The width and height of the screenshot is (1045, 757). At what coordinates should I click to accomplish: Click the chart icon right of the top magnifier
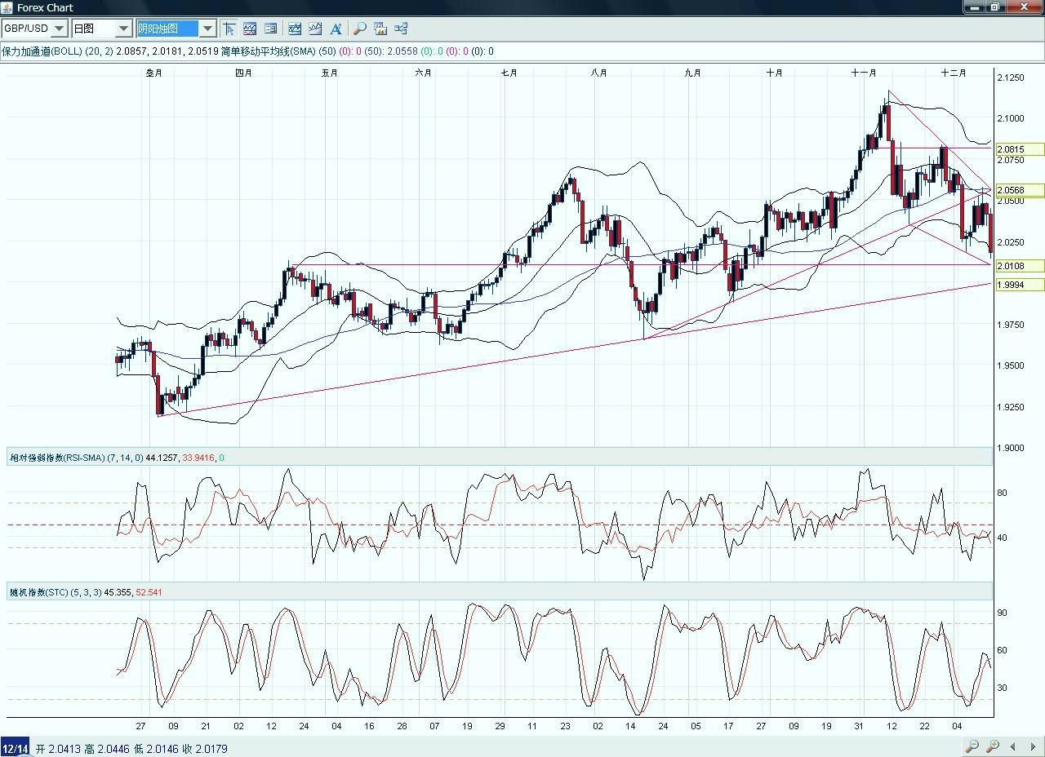click(x=380, y=29)
